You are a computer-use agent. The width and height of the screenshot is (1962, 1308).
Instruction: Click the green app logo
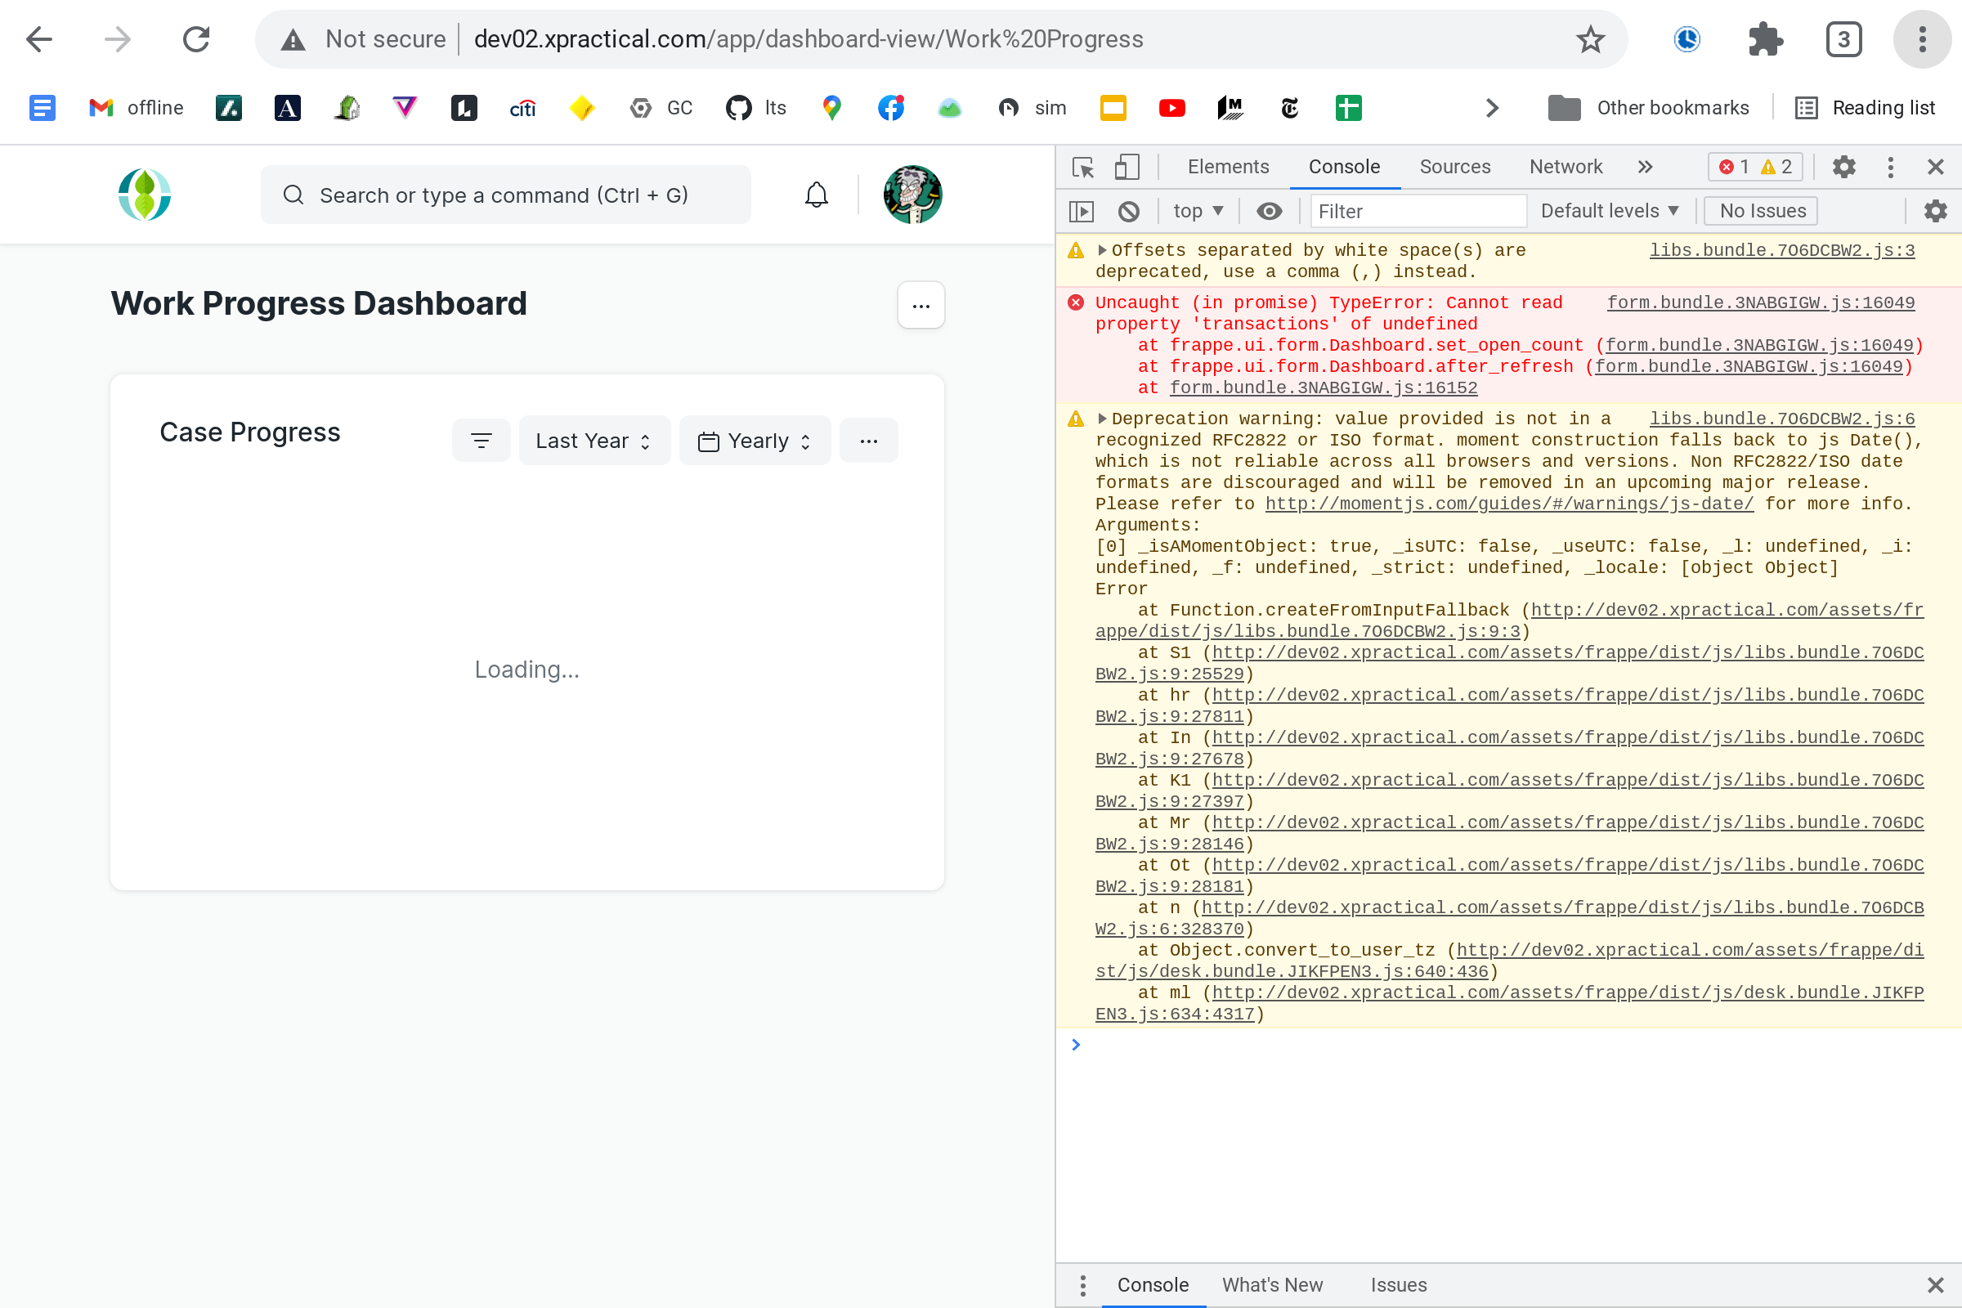pos(144,195)
